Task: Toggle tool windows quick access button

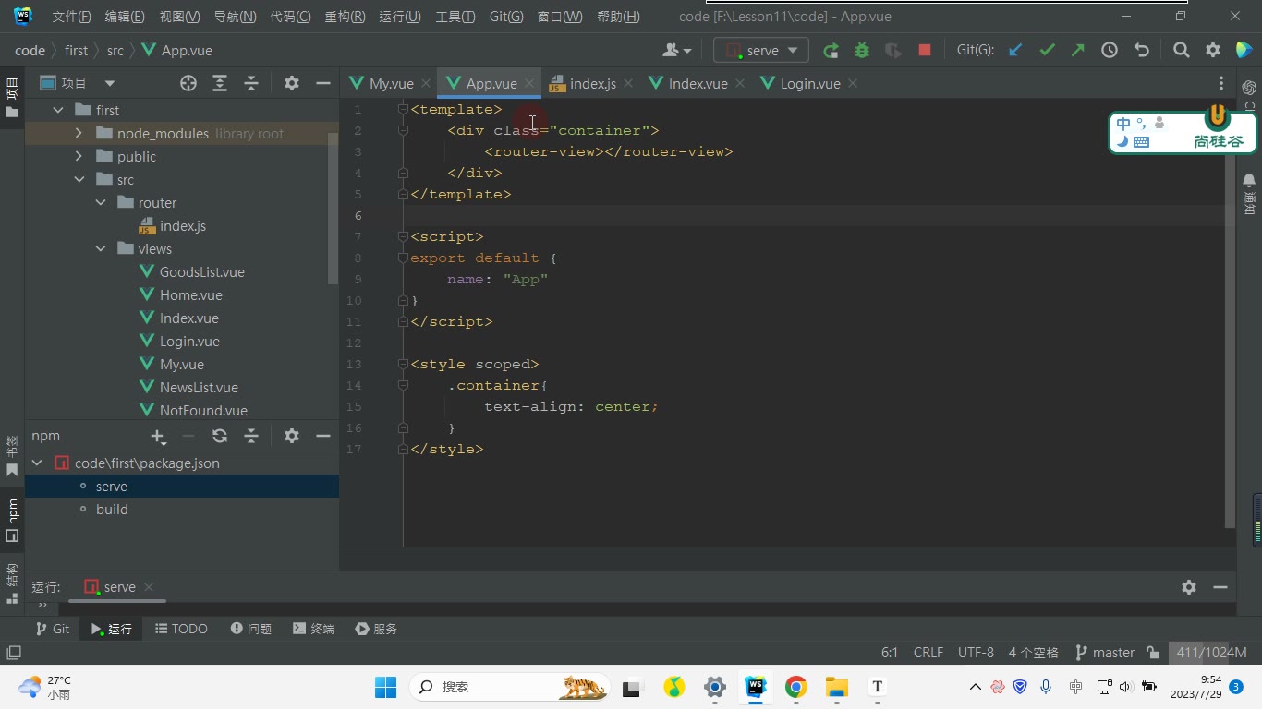Action: tap(13, 653)
